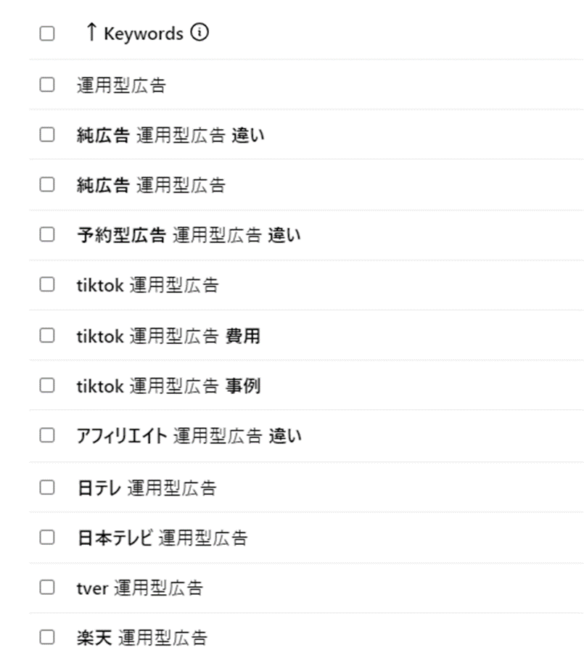This screenshot has height=658, width=584.
Task: Toggle the select-all checkbox in header
Action: pos(47,33)
